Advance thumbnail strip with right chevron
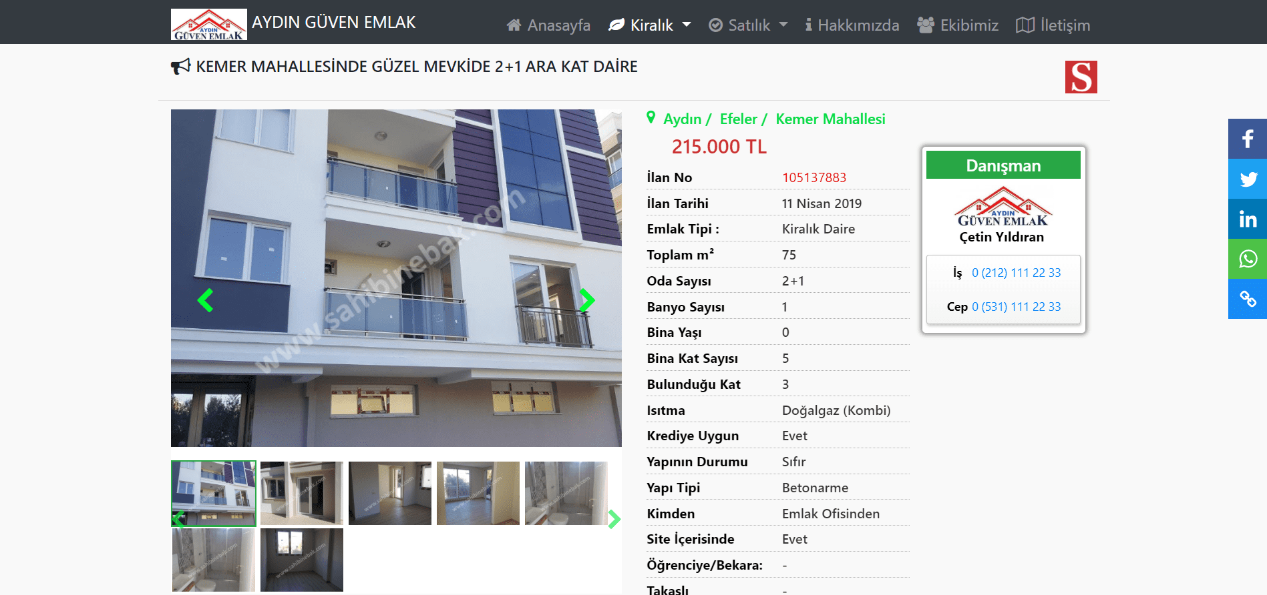1267x595 pixels. (x=614, y=519)
